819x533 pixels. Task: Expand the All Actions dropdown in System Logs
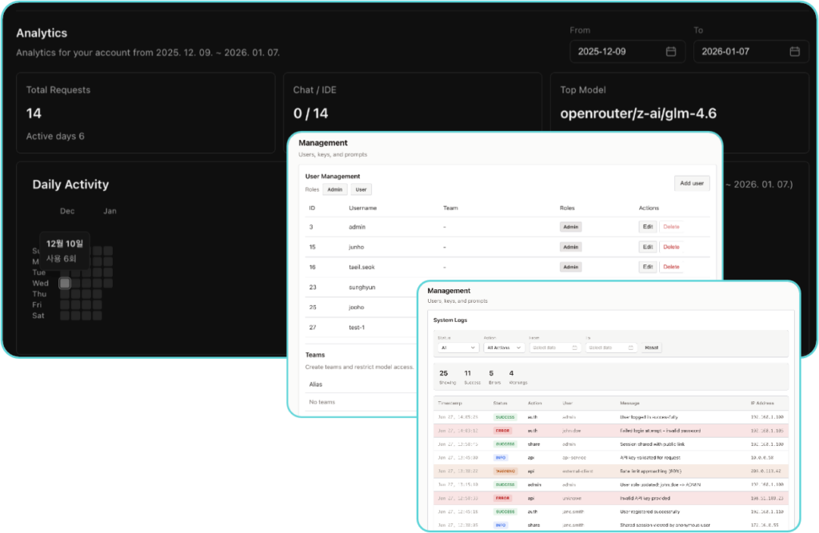[x=504, y=348]
